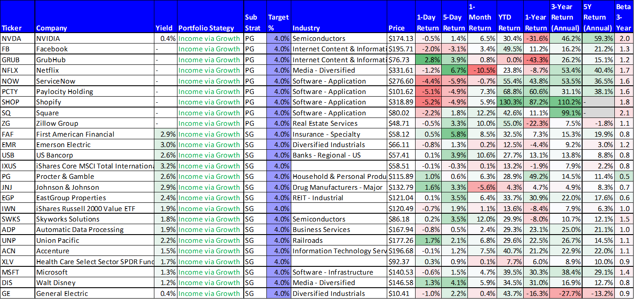Select Netflix's 6.7% 5-day return

(454, 70)
